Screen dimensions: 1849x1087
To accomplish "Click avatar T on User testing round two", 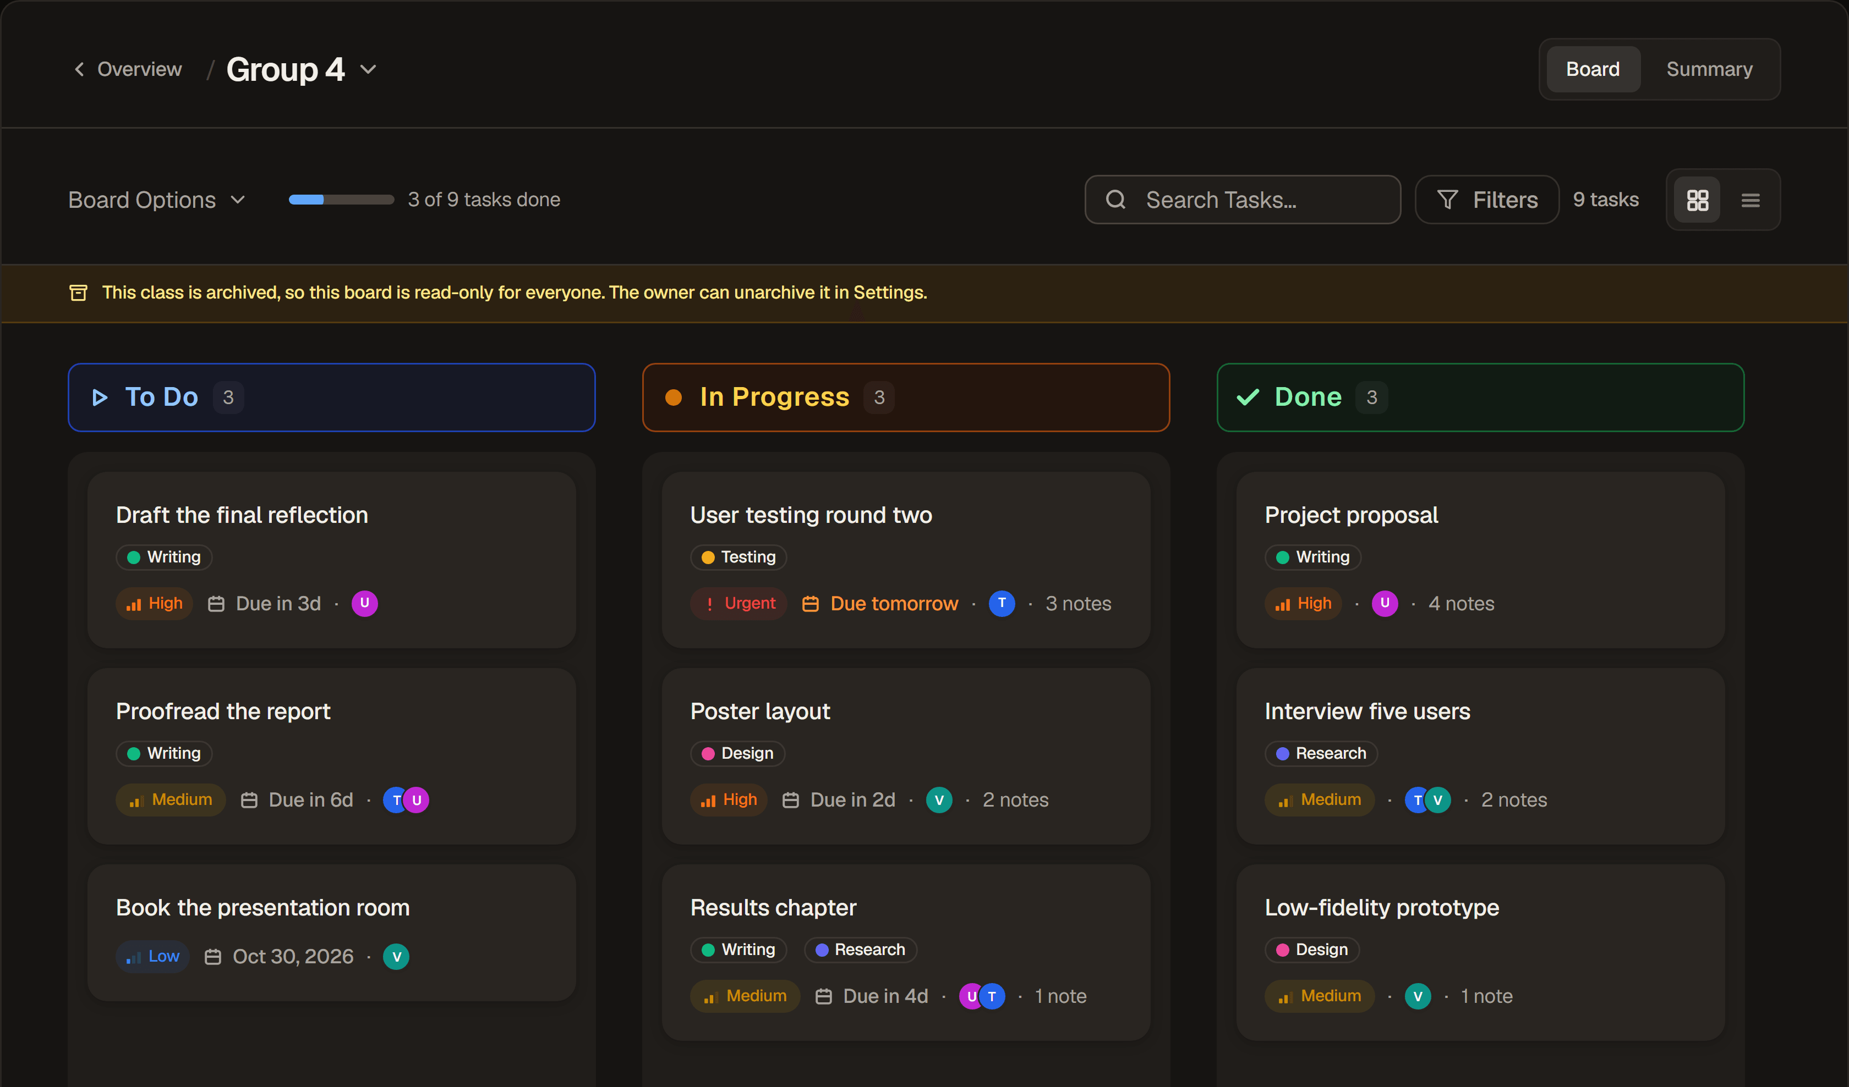I will pos(1002,603).
